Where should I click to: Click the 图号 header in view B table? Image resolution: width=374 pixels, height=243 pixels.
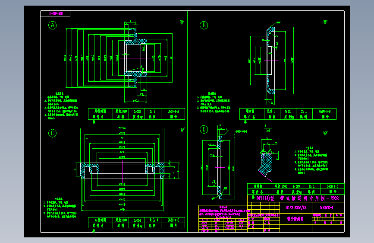coord(325,117)
